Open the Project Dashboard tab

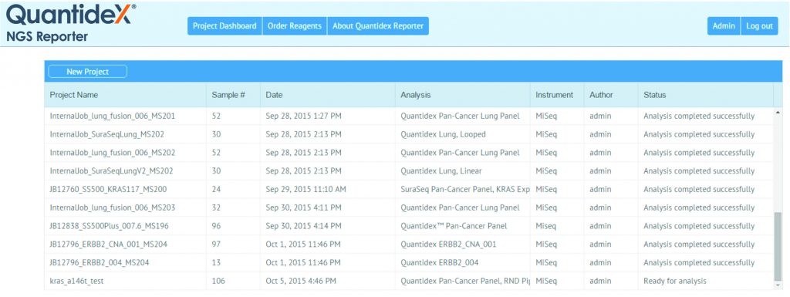tap(225, 26)
